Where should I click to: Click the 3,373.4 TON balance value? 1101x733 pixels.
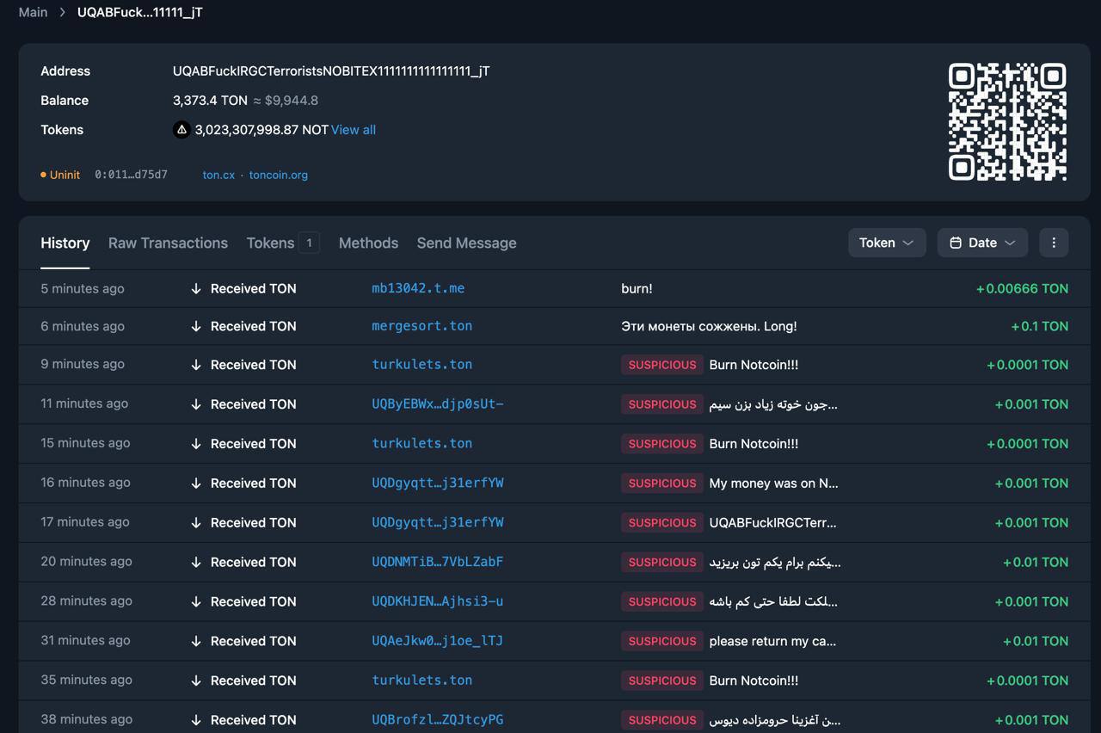click(210, 101)
